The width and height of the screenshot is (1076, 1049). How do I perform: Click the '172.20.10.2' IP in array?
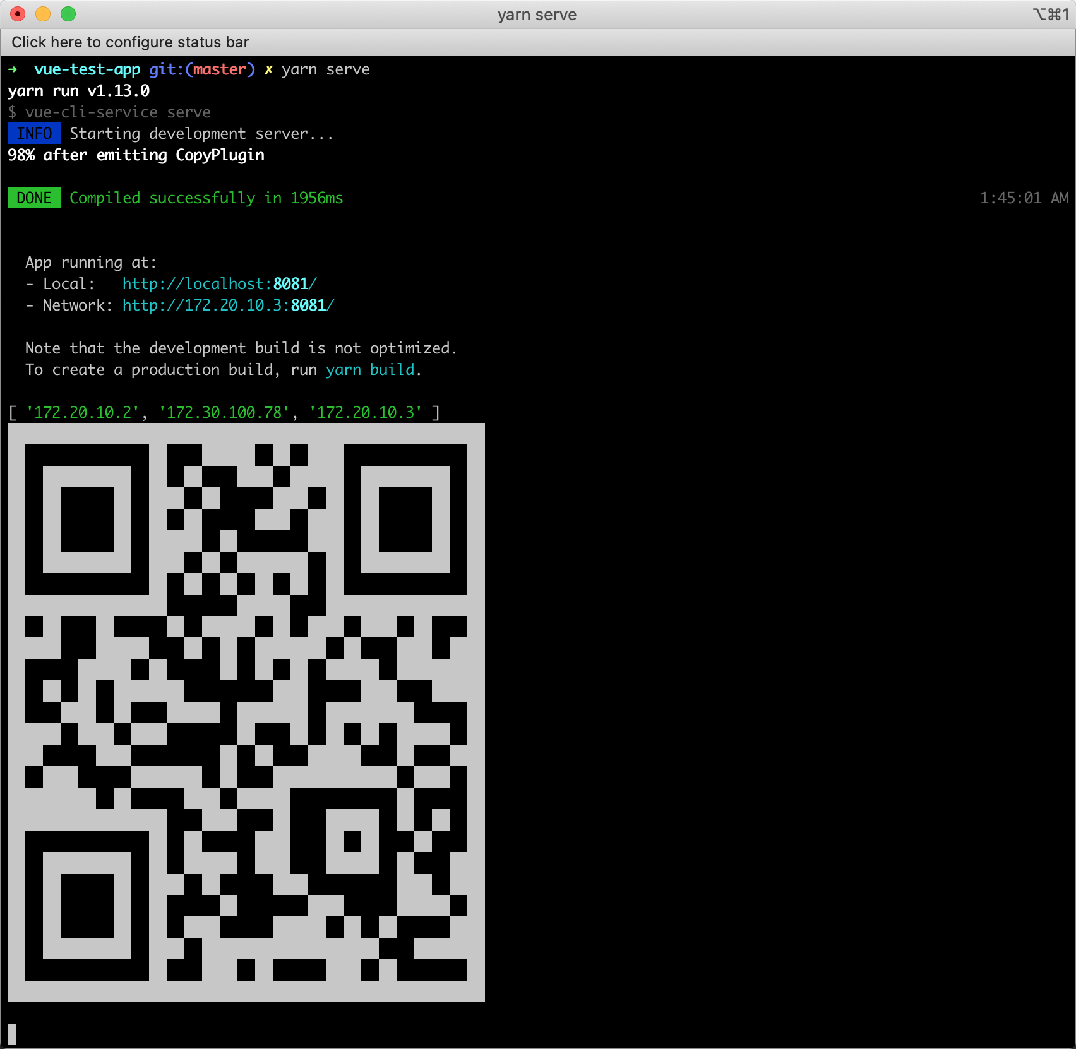pos(82,413)
